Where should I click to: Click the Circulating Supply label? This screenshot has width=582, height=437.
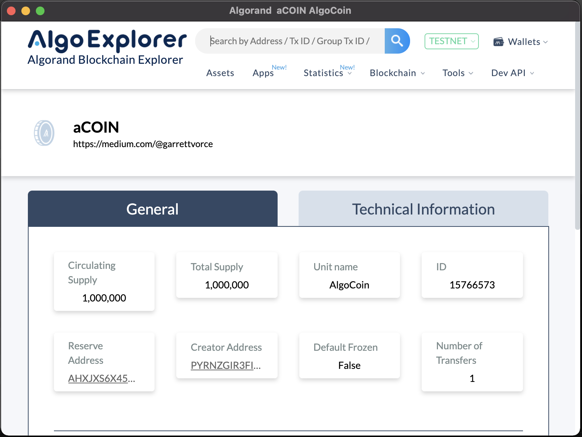[x=92, y=272]
